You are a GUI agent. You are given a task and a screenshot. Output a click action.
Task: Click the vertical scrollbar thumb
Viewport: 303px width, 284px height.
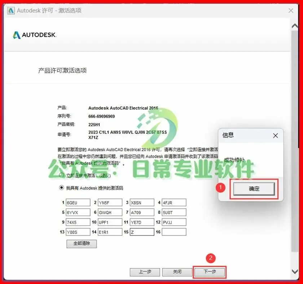pyautogui.click(x=295, y=141)
